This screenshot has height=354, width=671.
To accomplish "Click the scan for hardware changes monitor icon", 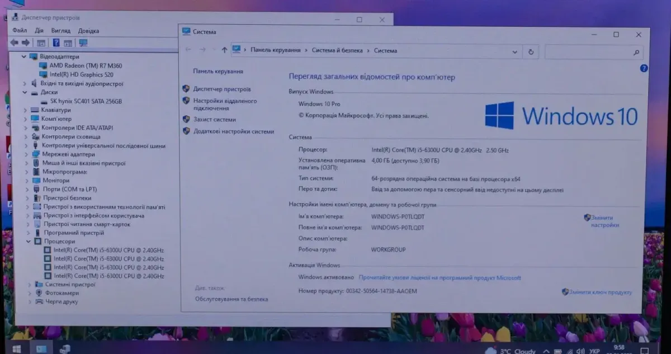I will pyautogui.click(x=83, y=43).
